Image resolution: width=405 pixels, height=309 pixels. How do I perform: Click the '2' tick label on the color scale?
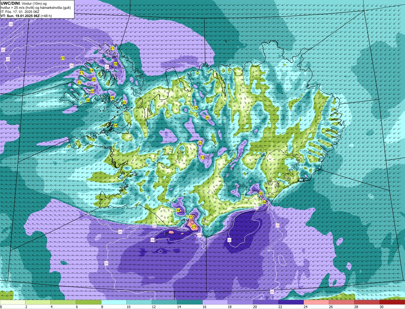click(x=26, y=307)
